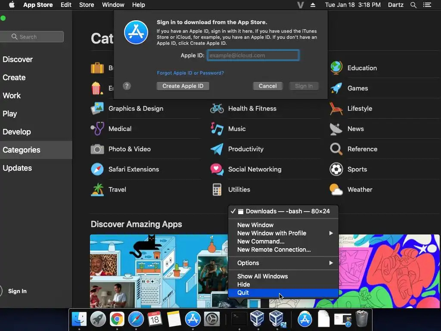The width and height of the screenshot is (441, 331).
Task: Click the help question mark button
Action: [x=127, y=86]
